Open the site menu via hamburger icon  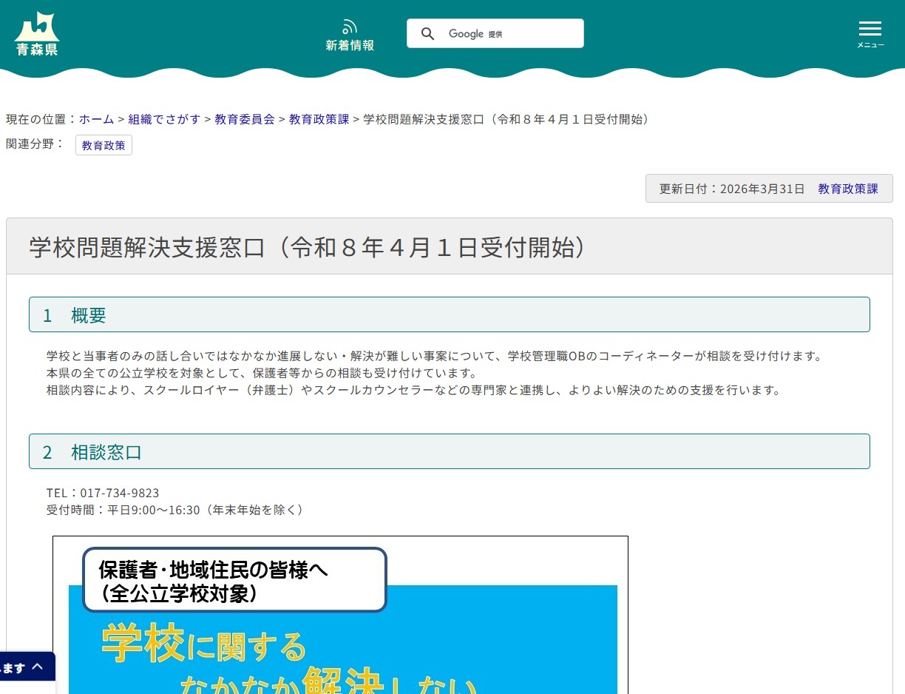tap(870, 29)
